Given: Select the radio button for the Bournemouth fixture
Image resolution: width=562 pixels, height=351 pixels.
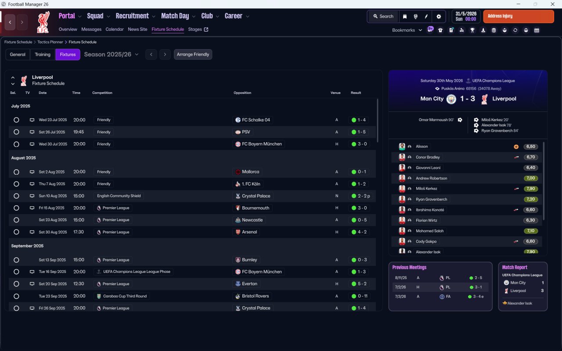Looking at the screenshot, I should tap(16, 208).
